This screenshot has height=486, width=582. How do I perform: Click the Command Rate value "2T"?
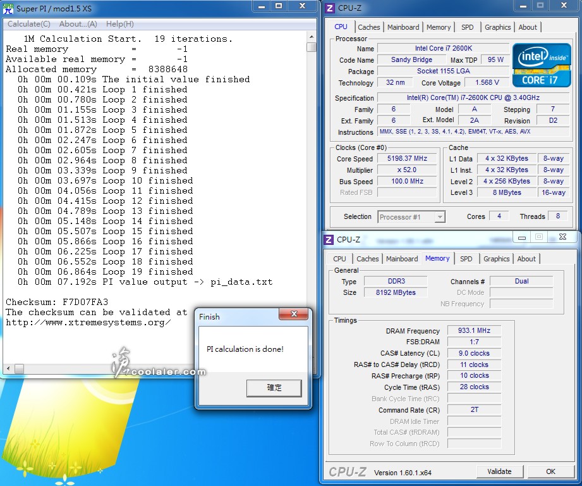[474, 410]
